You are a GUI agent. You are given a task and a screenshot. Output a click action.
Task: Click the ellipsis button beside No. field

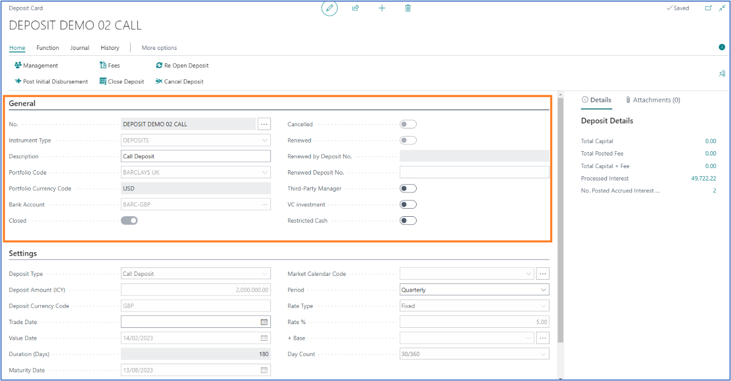click(x=264, y=124)
